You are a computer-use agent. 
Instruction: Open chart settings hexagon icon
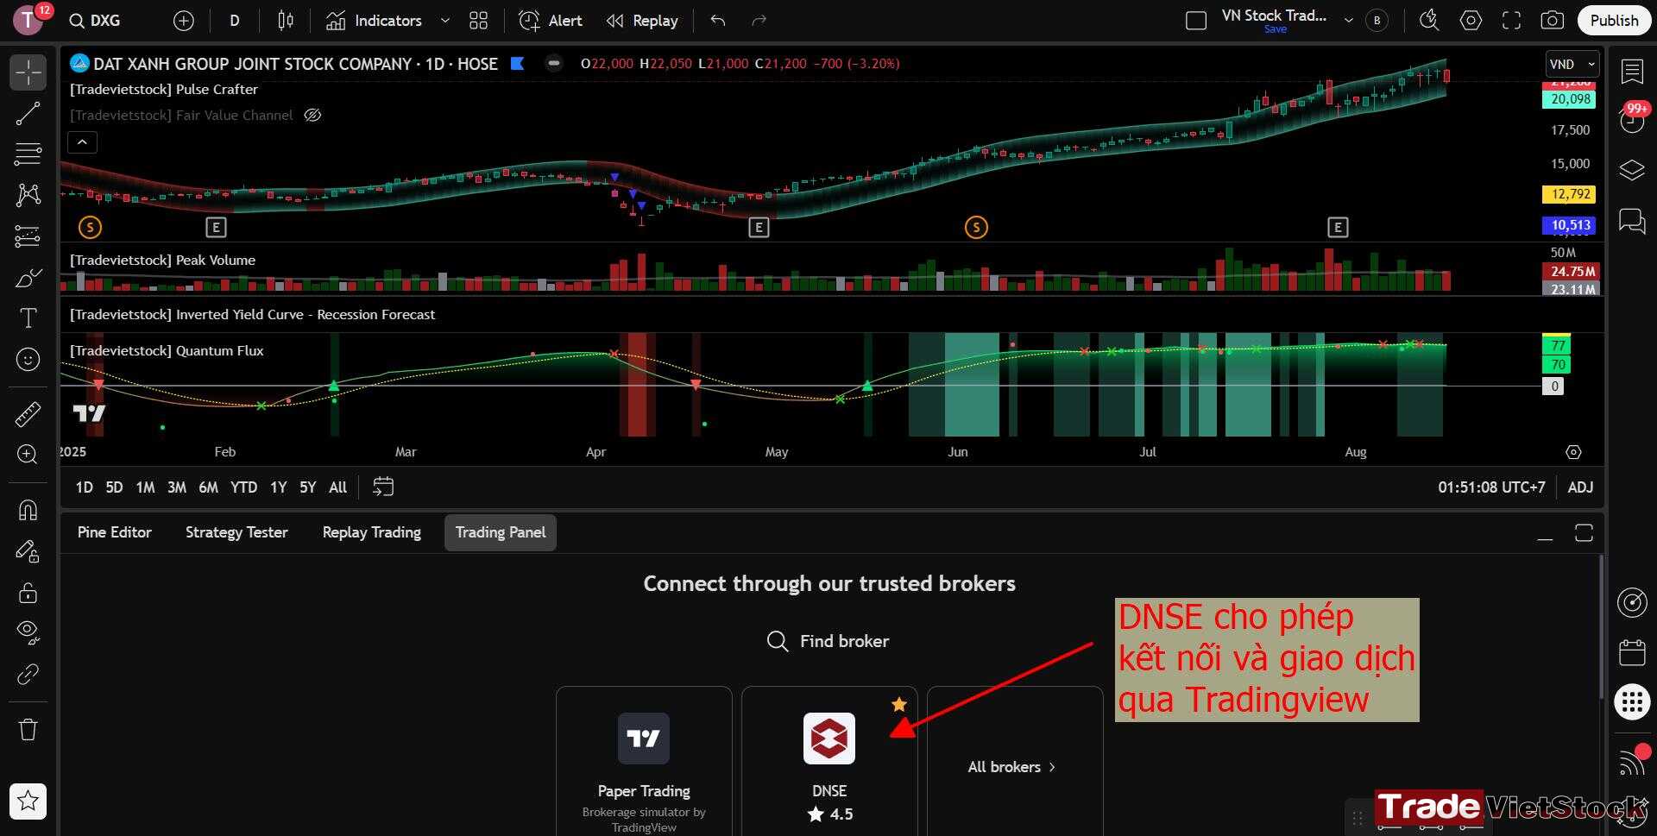(1471, 21)
